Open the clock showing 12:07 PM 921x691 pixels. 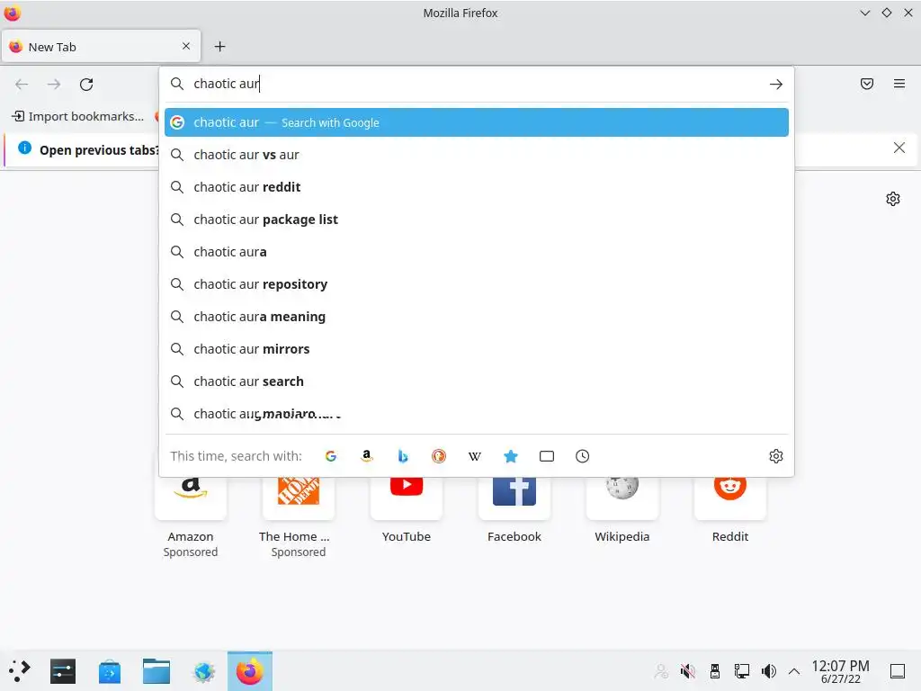tap(841, 671)
